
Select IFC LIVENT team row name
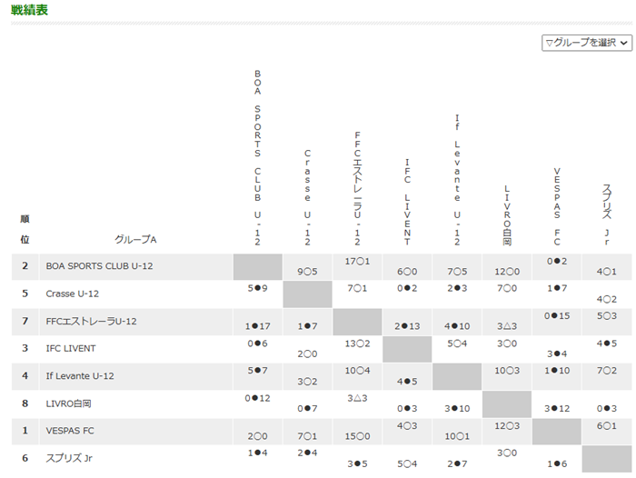point(71,349)
